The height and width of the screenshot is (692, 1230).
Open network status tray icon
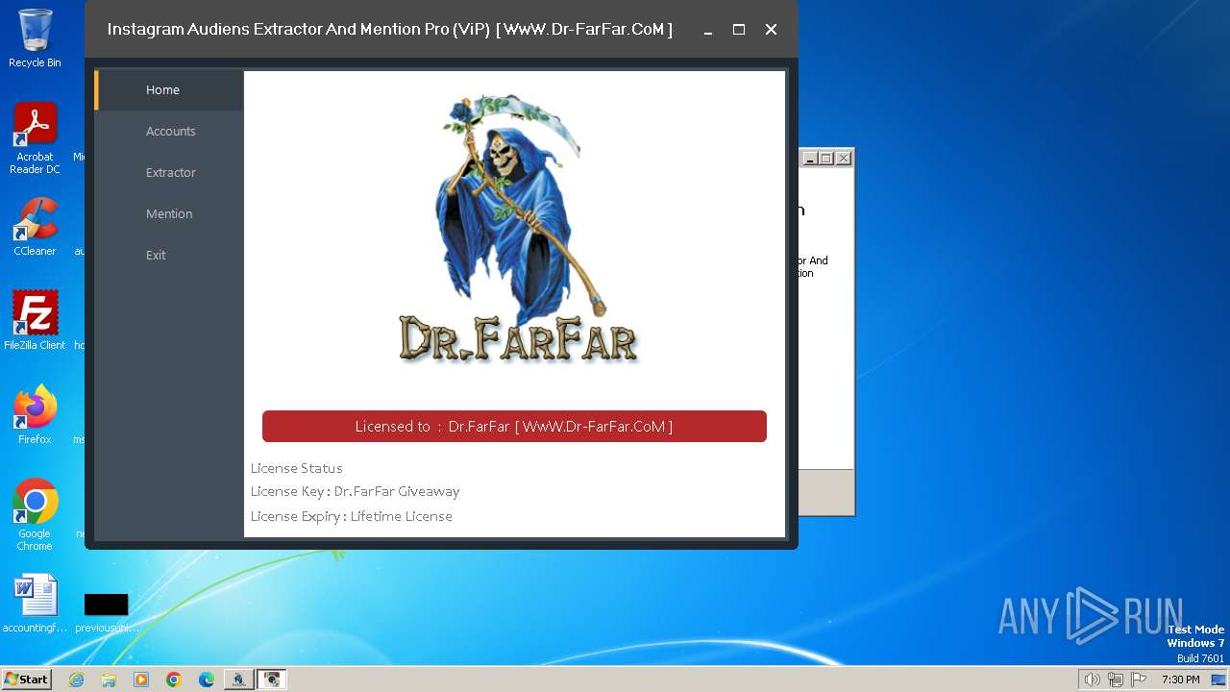tap(1116, 680)
